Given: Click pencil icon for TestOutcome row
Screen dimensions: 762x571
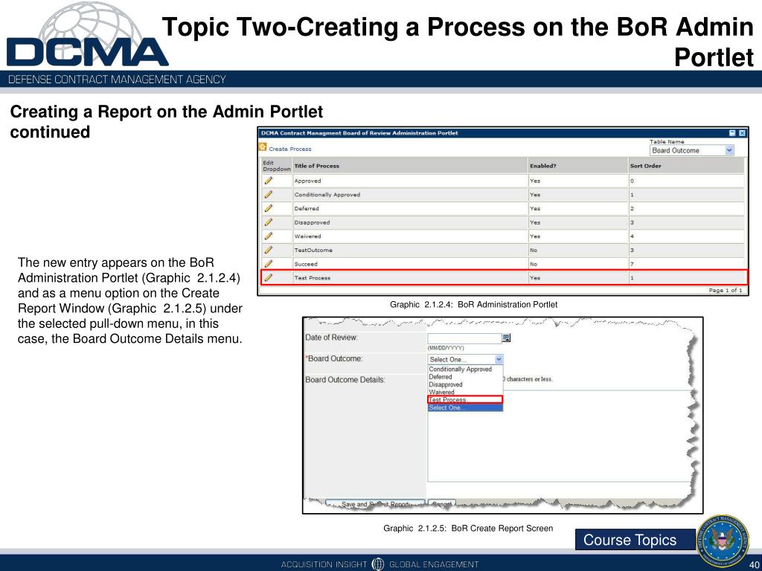Looking at the screenshot, I should click(268, 250).
